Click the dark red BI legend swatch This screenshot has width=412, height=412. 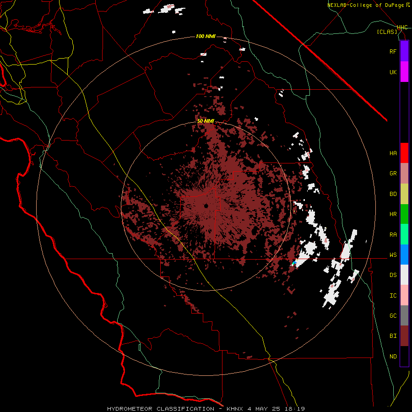(x=404, y=336)
